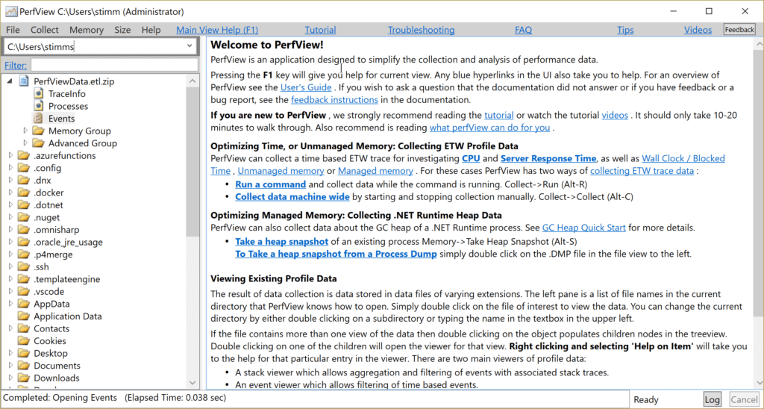Click the Downloads folder icon
The width and height of the screenshot is (764, 409).
pyautogui.click(x=24, y=378)
